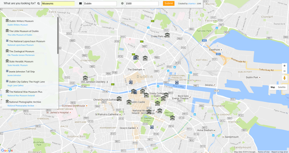Click museum icon beside The Little Museum entry

[7, 31]
